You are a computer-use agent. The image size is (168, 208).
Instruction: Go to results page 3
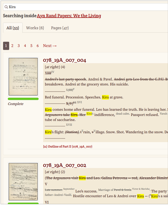19,46
